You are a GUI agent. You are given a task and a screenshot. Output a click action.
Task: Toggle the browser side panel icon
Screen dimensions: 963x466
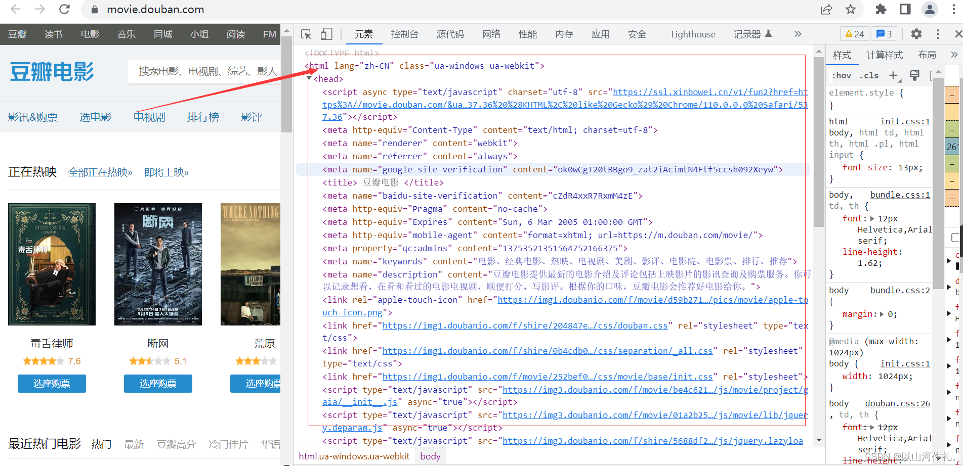905,9
